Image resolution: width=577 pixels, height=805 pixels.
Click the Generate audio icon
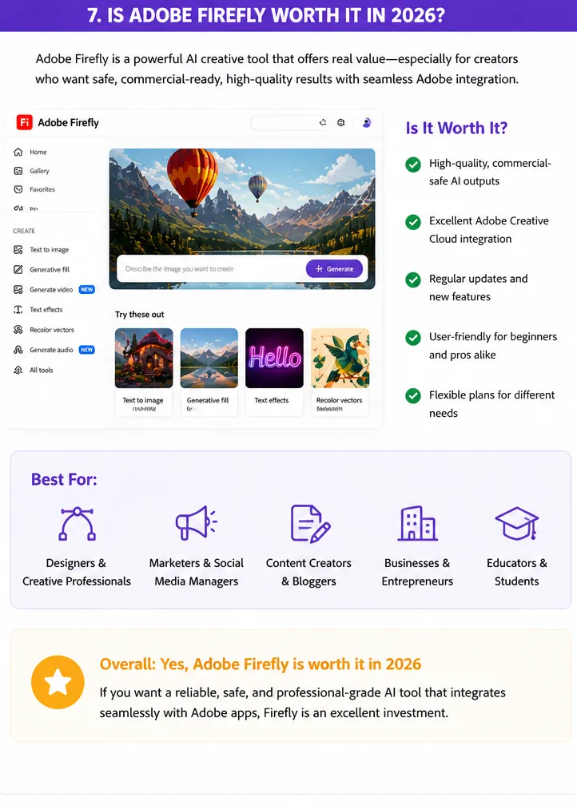[x=18, y=350]
